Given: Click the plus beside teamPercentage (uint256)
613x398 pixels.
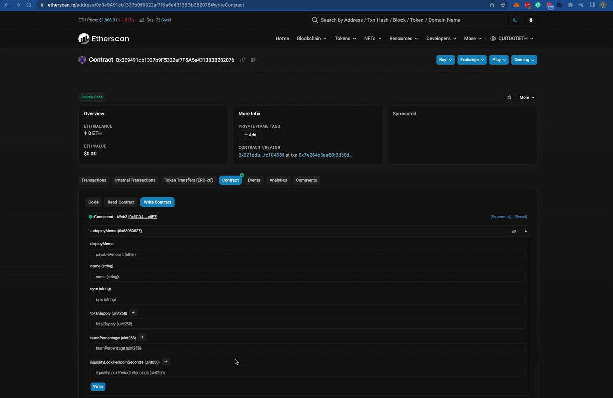Looking at the screenshot, I should pyautogui.click(x=142, y=337).
